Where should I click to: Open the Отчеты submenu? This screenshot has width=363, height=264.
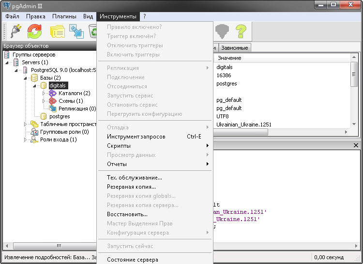coord(155,164)
